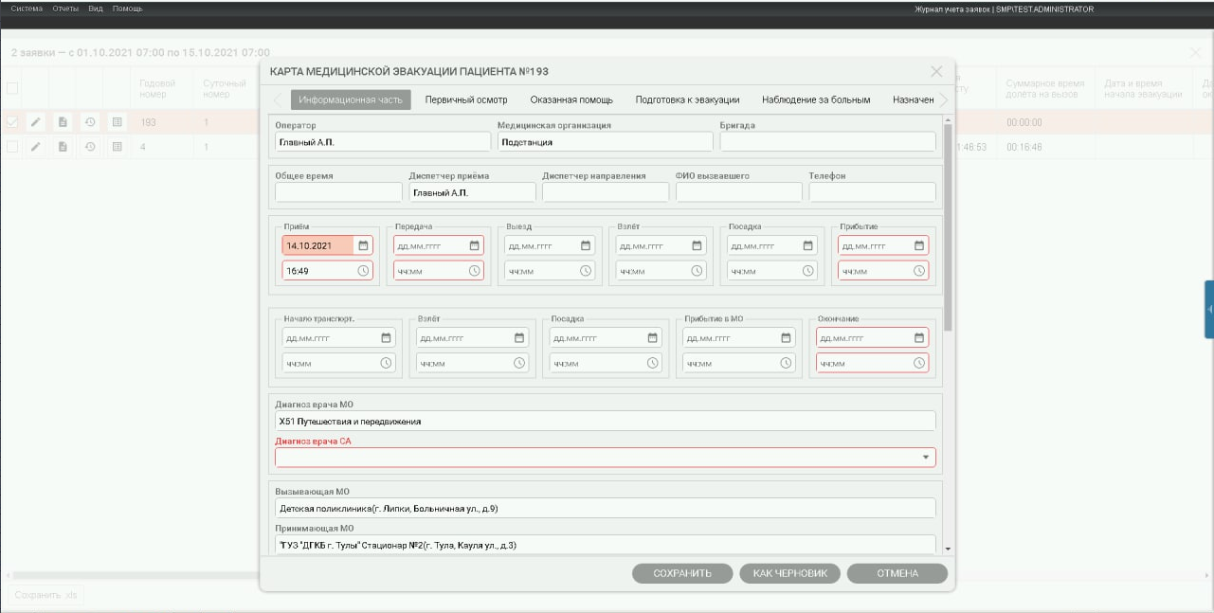Switch to the Наблюдение за больным tab
The image size is (1214, 613).
816,99
